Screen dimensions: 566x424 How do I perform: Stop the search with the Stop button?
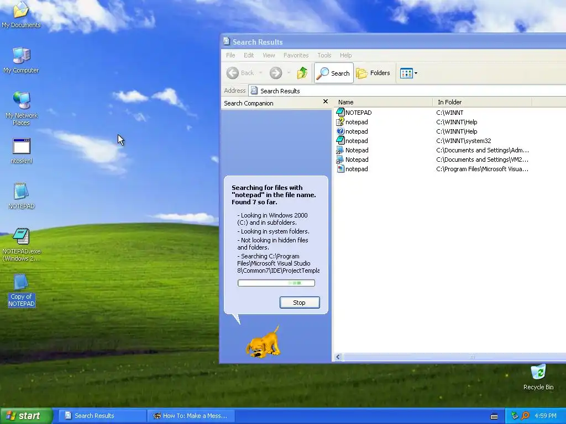coord(300,303)
